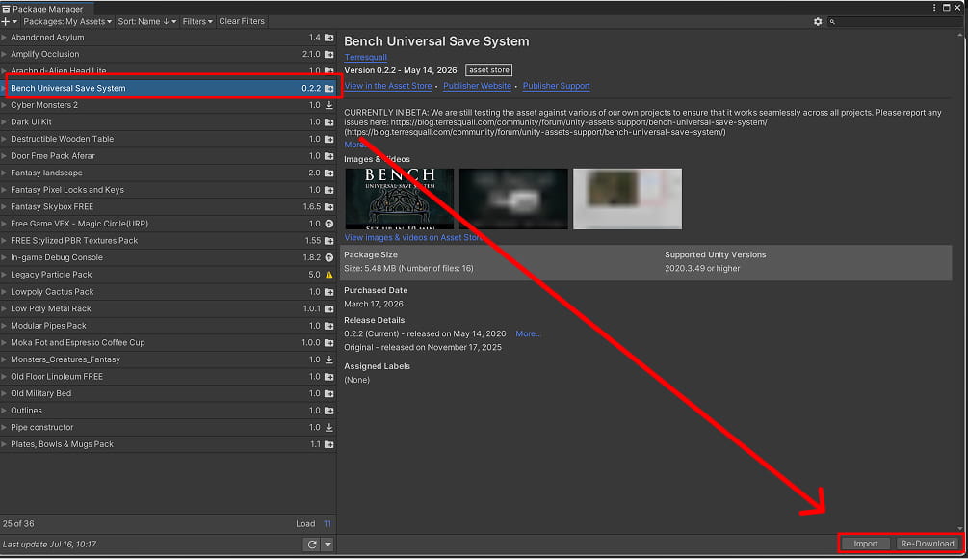
Task: Open the Filters dropdown
Action: pos(197,21)
